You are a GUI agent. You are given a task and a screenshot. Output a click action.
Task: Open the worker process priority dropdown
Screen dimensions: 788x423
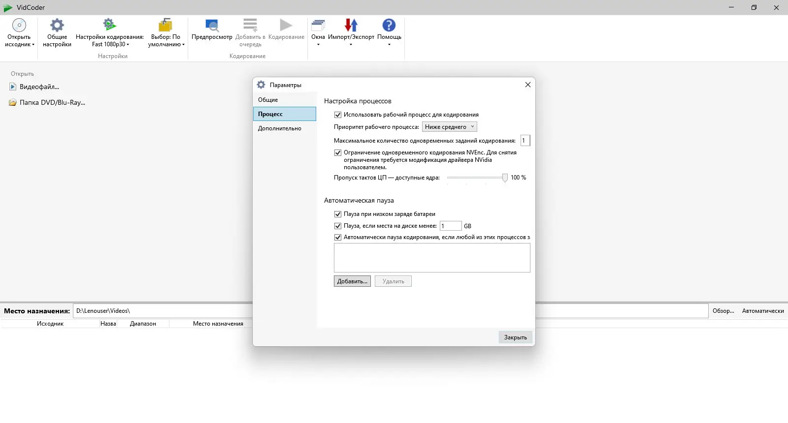coord(450,127)
